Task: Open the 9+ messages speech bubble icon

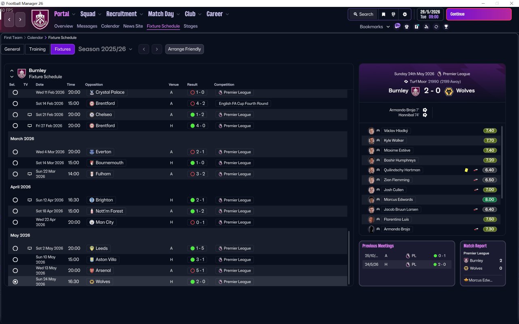Action: (397, 26)
